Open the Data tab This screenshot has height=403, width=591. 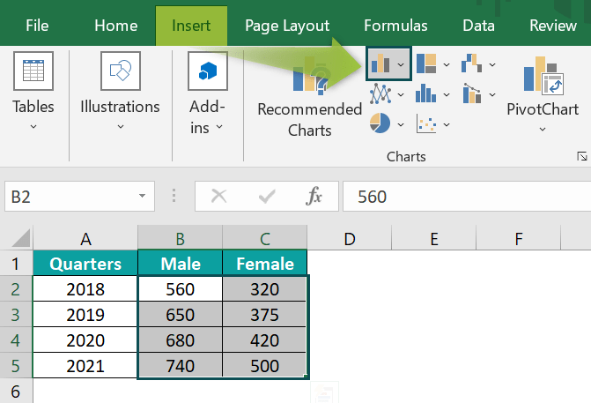(x=478, y=26)
